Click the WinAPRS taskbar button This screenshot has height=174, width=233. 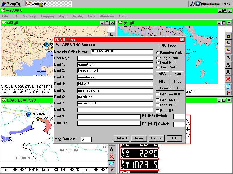48,4
